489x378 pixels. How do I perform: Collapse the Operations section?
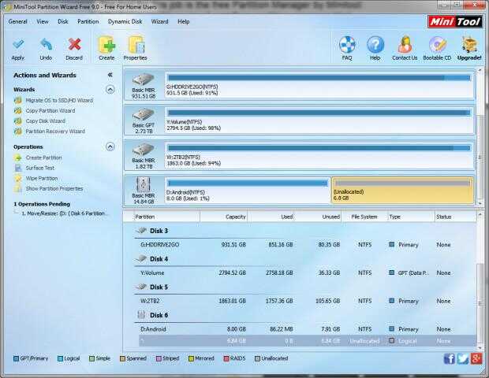point(110,147)
